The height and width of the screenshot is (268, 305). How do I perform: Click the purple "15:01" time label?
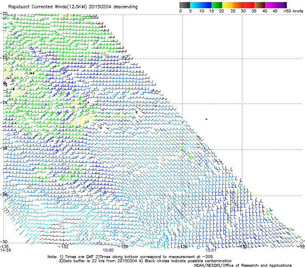coord(211,250)
